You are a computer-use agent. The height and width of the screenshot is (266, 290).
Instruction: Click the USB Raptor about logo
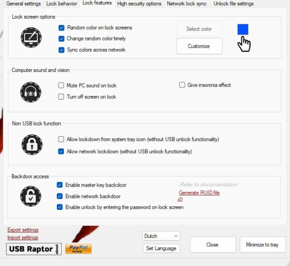[x=34, y=249]
